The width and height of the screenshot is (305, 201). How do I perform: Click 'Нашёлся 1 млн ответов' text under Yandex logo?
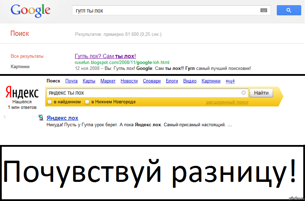click(22, 104)
